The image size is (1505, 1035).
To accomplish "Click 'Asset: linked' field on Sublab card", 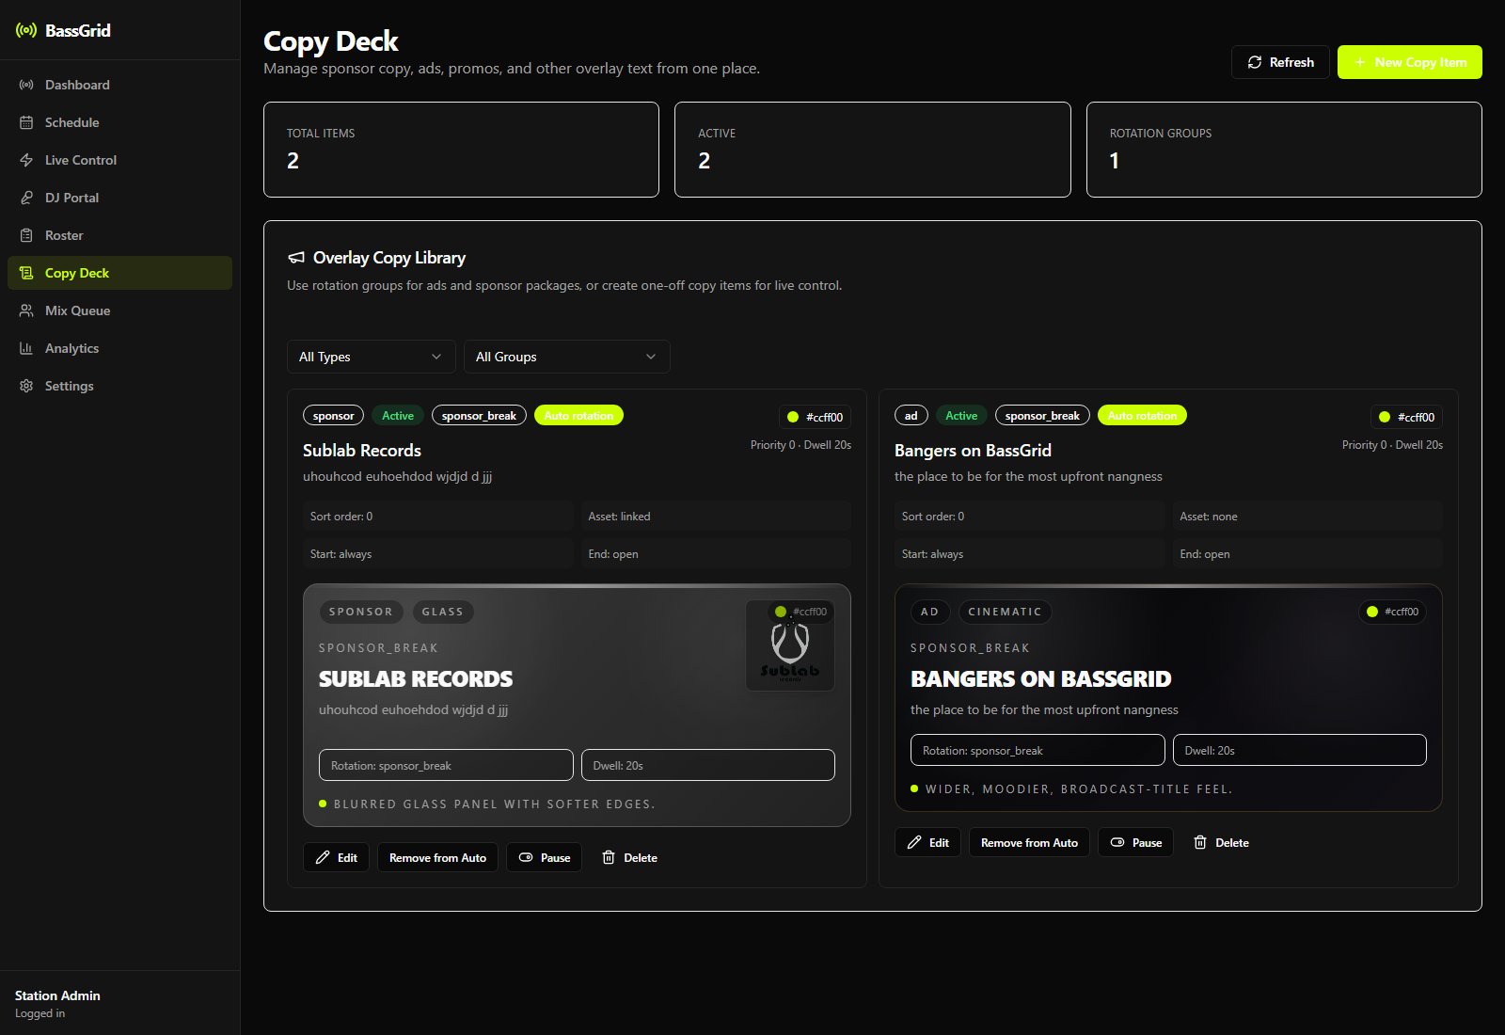I will pos(716,517).
